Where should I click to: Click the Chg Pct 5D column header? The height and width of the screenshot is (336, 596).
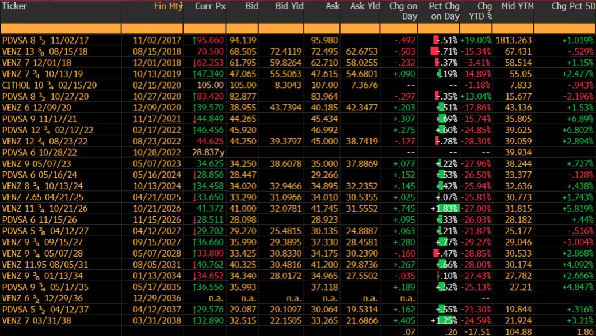pyautogui.click(x=572, y=6)
